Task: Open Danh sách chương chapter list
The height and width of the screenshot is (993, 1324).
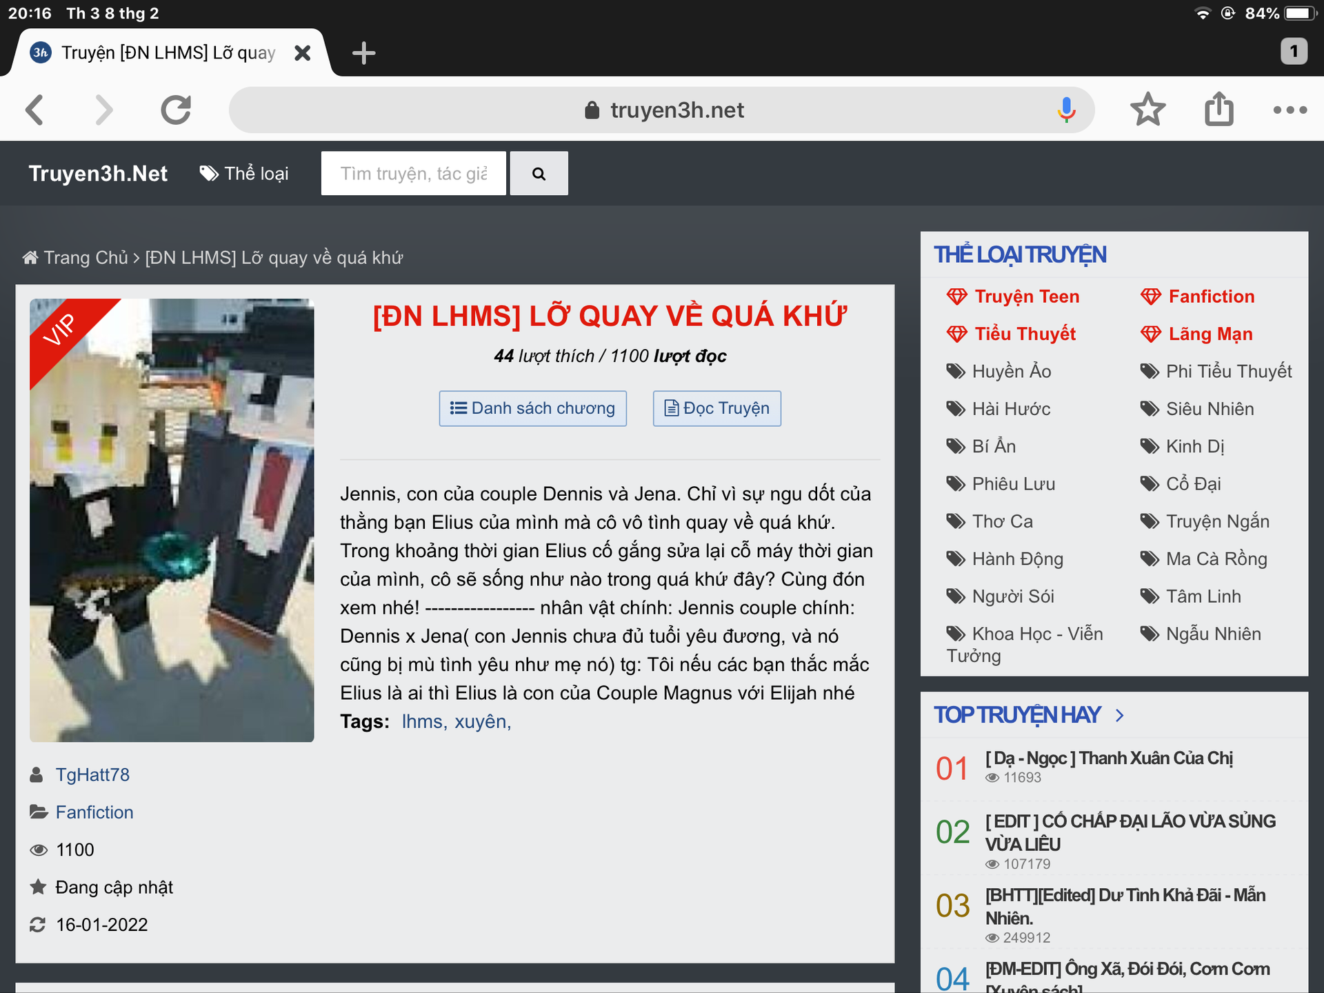Action: (x=532, y=408)
